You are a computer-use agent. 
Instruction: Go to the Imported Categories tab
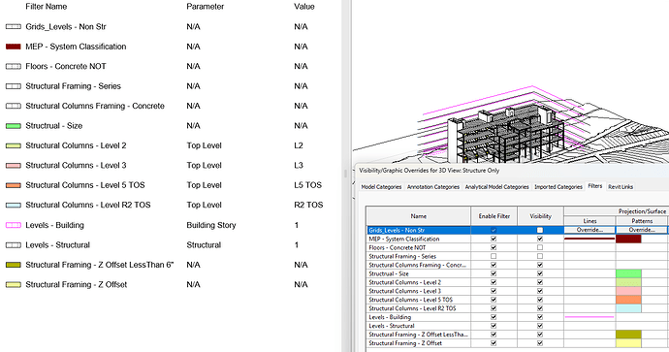[x=558, y=187]
